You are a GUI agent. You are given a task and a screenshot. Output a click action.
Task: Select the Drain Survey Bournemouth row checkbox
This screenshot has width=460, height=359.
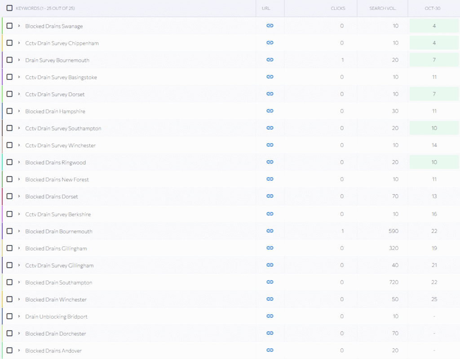coord(9,60)
